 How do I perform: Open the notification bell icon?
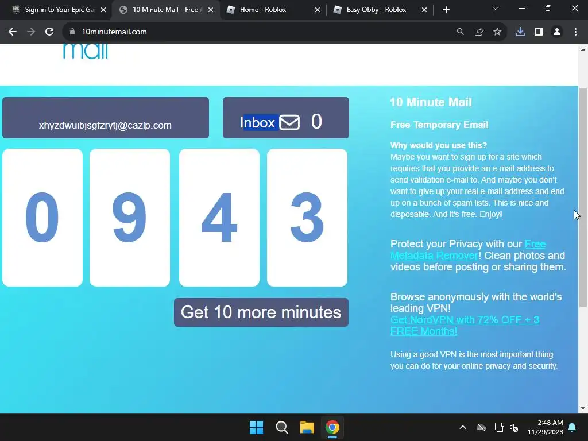click(572, 427)
